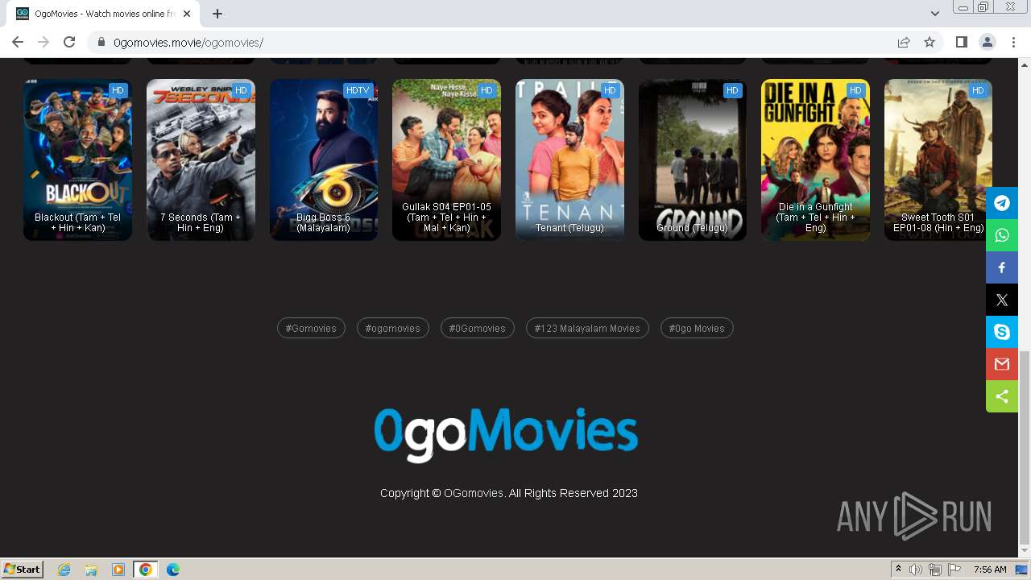Viewport: 1031px width, 580px height.
Task: Click the system clock showing 7:56 AM
Action: point(990,570)
